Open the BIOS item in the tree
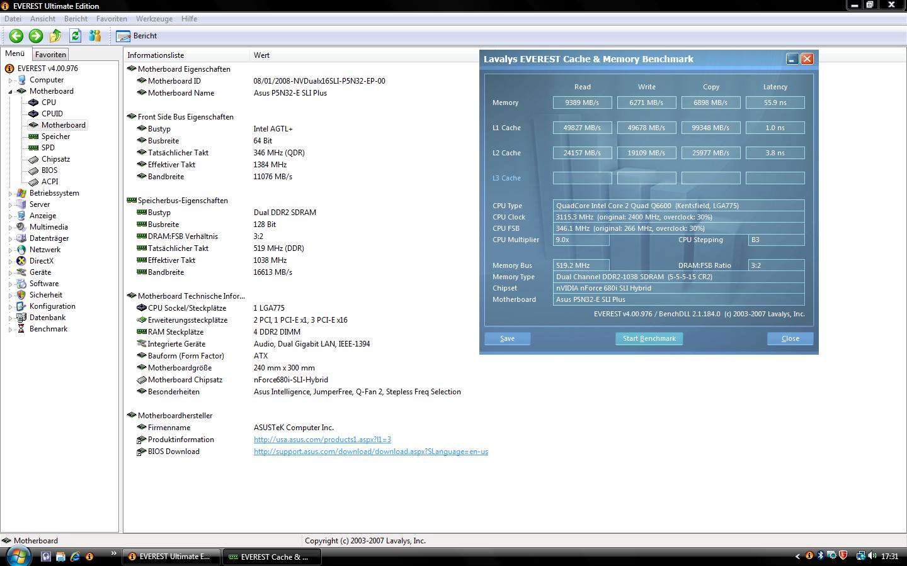907x566 pixels. click(49, 170)
